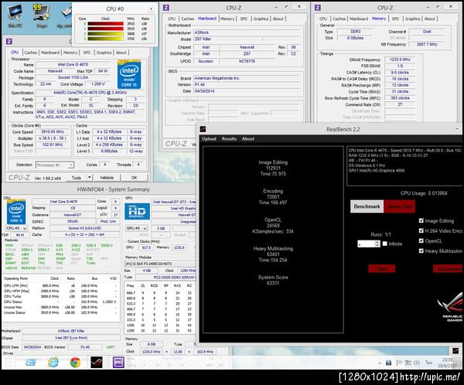Open the CPU #0 selector in HWiNFO64
464x385 pixels.
click(x=16, y=228)
